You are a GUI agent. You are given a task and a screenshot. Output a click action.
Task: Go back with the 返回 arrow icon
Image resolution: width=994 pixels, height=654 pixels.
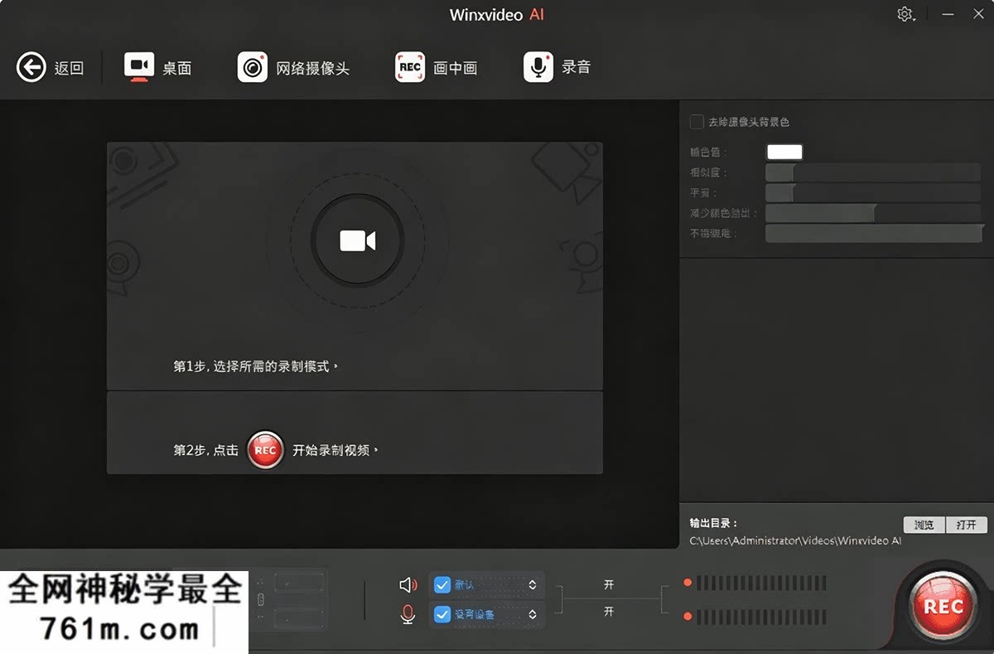tap(31, 67)
